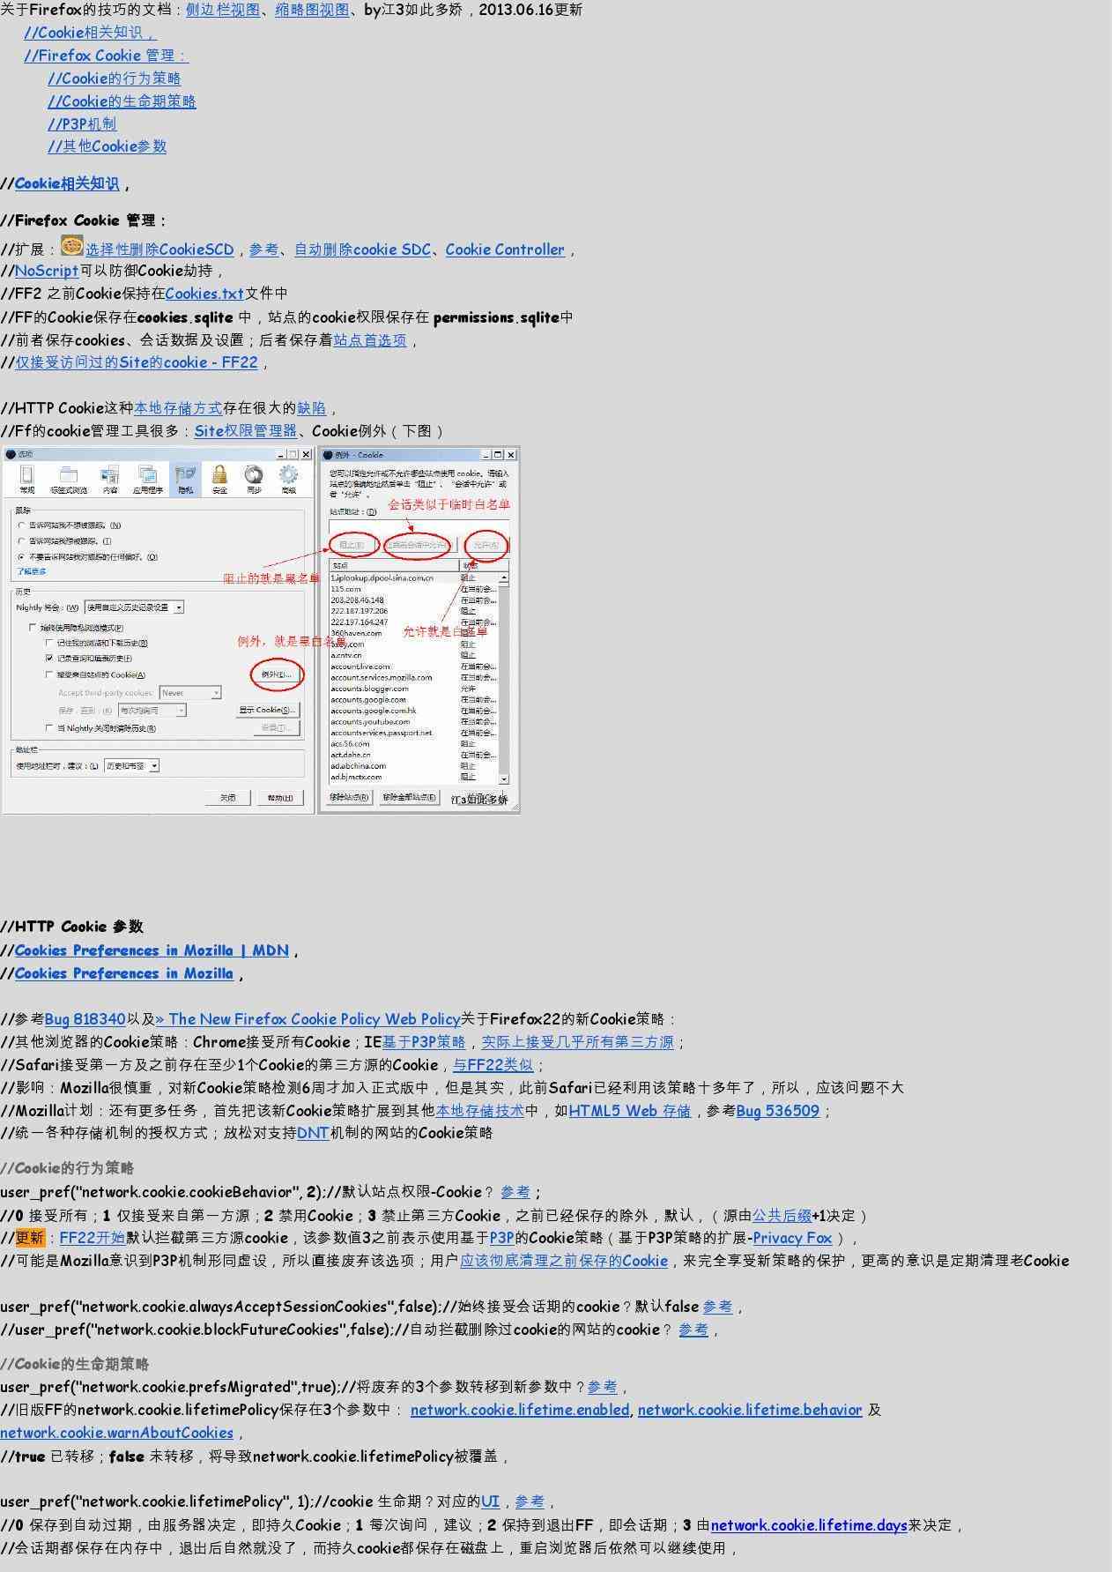
Task: Select accounts.blogger.com row in exceptions list
Action: pyautogui.click(x=414, y=689)
